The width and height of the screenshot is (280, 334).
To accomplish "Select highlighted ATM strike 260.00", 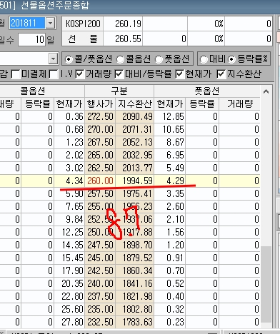I will click(100, 181).
